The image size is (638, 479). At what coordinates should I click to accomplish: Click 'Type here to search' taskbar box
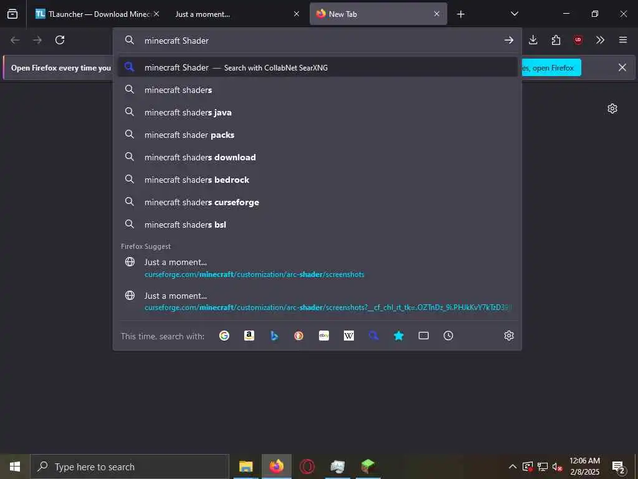pos(130,467)
